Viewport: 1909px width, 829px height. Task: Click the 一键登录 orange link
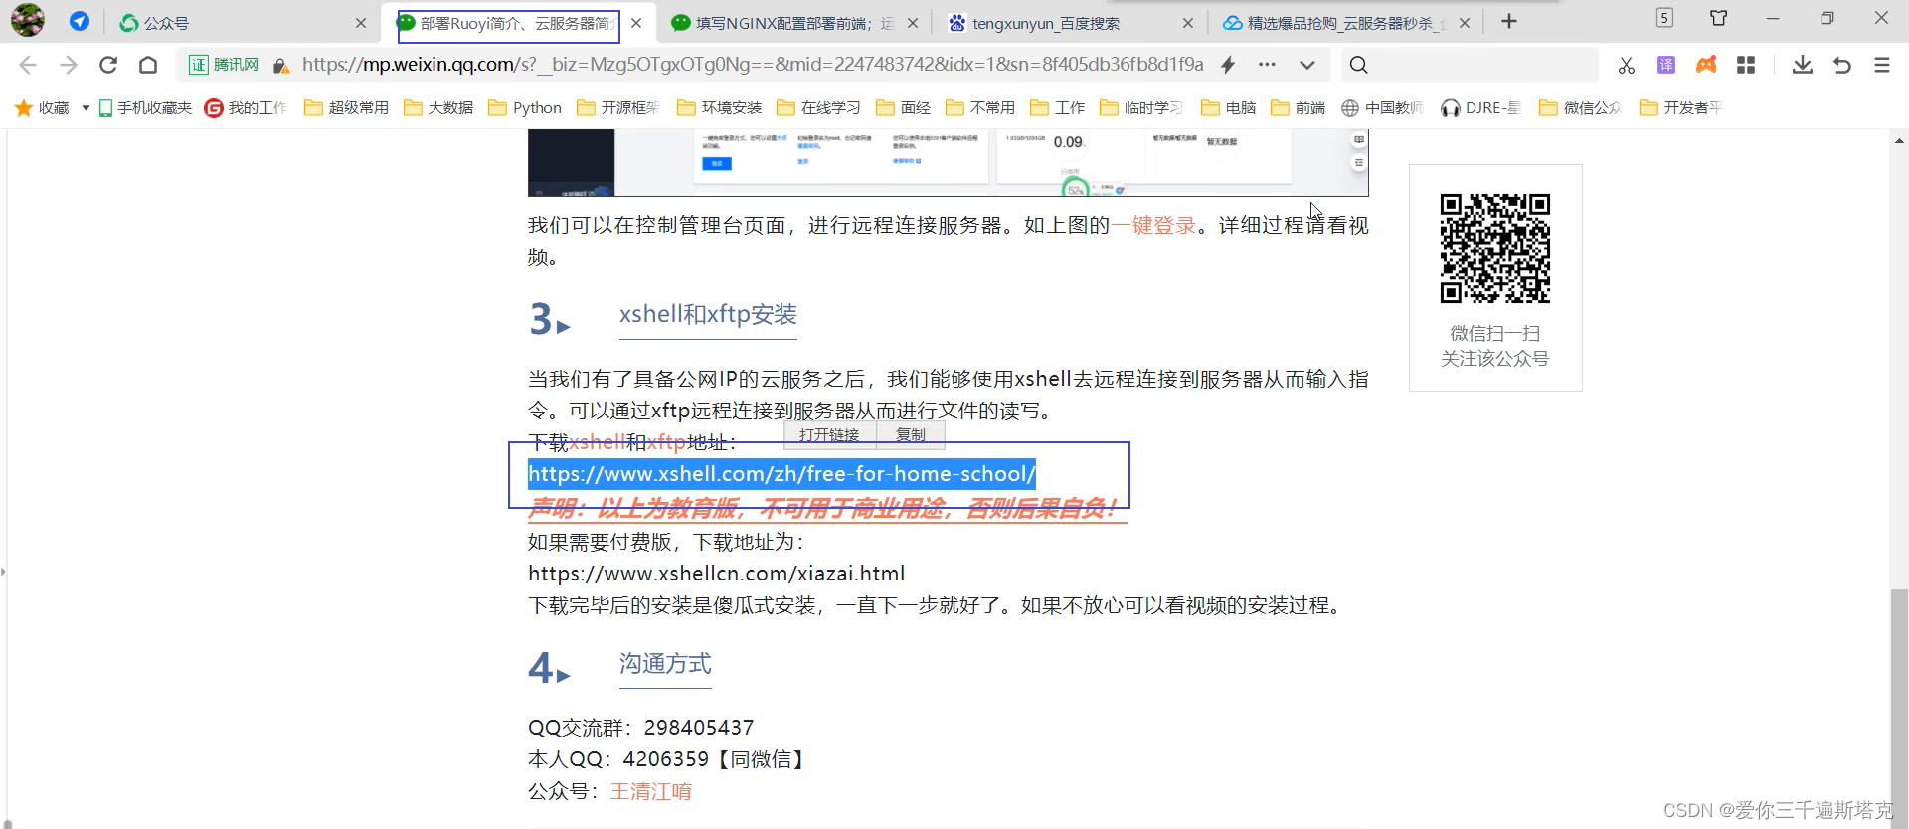coord(1154,226)
